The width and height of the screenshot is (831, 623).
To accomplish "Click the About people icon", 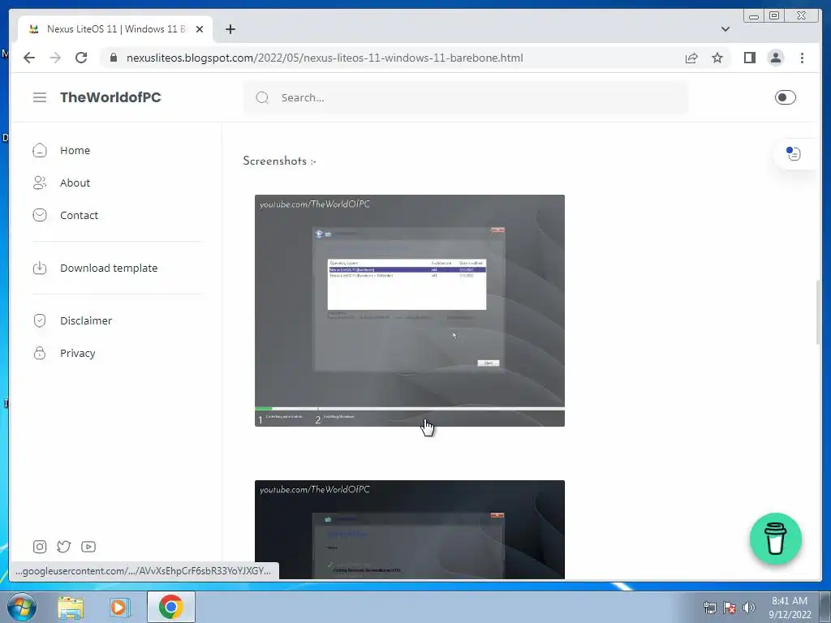I will (40, 183).
